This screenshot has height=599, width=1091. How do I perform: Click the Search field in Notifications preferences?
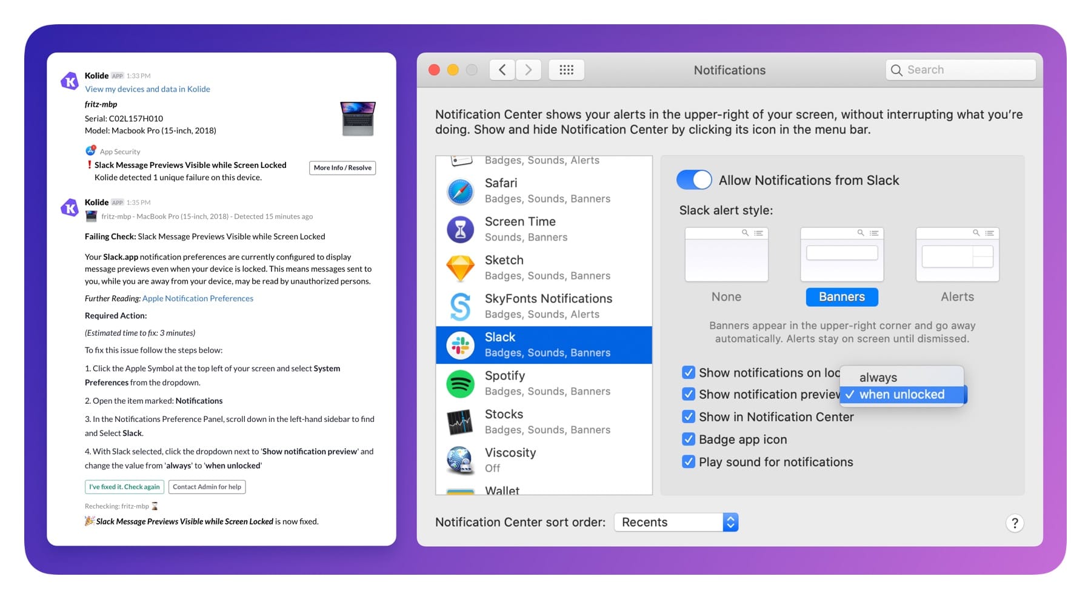click(960, 69)
